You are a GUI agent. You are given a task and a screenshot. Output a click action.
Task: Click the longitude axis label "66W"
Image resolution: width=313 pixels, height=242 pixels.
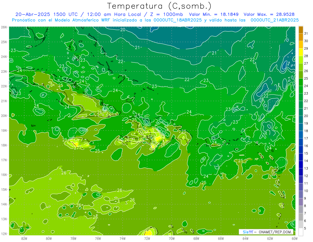tap(221, 238)
